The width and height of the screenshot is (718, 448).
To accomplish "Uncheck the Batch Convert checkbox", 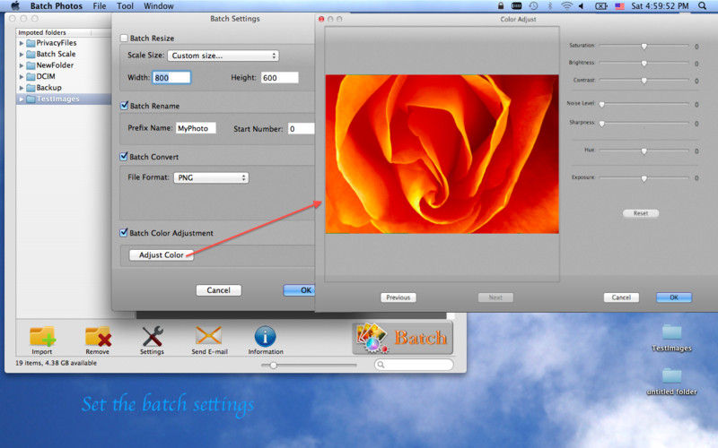I will (124, 156).
